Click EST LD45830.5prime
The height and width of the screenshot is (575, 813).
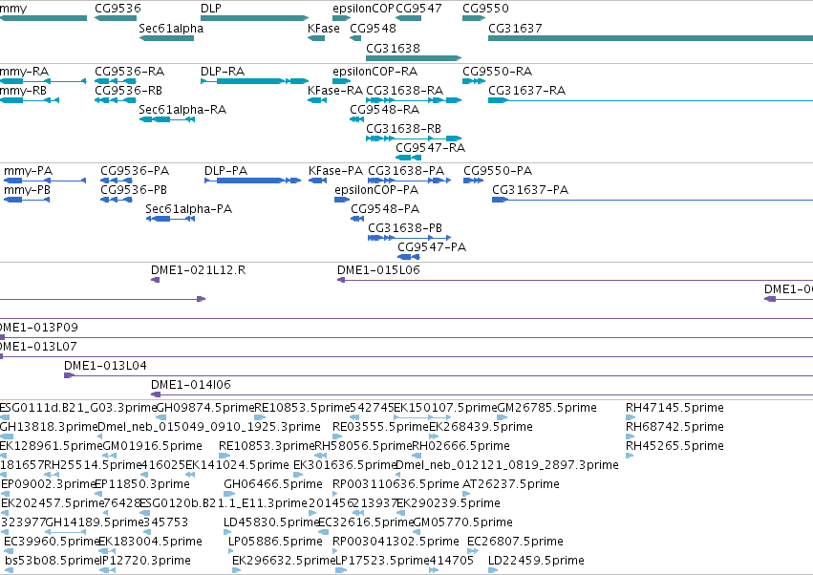tap(227, 532)
